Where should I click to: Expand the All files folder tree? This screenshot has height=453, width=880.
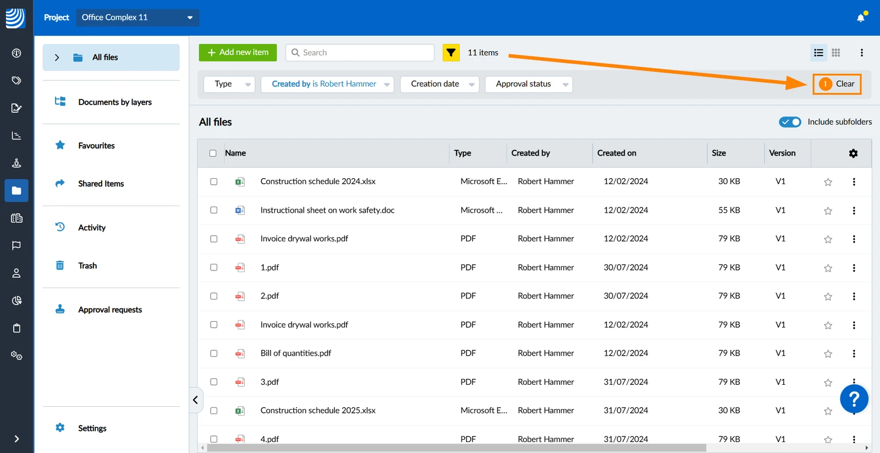coord(57,57)
